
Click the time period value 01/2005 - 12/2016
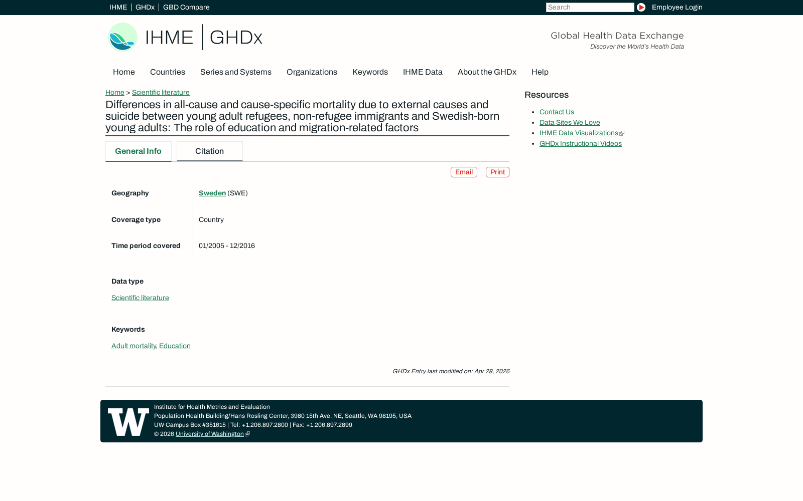tap(227, 245)
